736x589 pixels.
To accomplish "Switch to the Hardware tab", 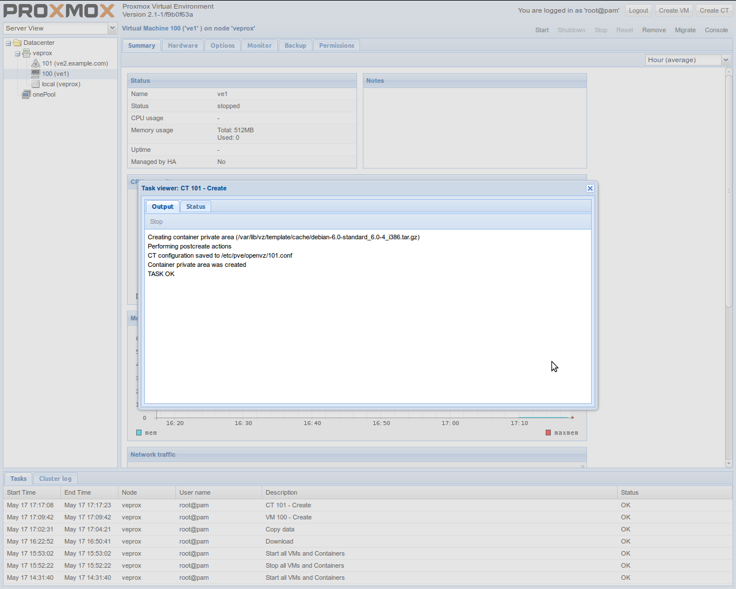I will click(182, 45).
